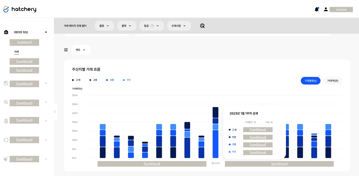Screen dimensions: 359x176
Task: Click the tall bright-blue segment of 1월 1주차 bar
Action: (x=215, y=144)
